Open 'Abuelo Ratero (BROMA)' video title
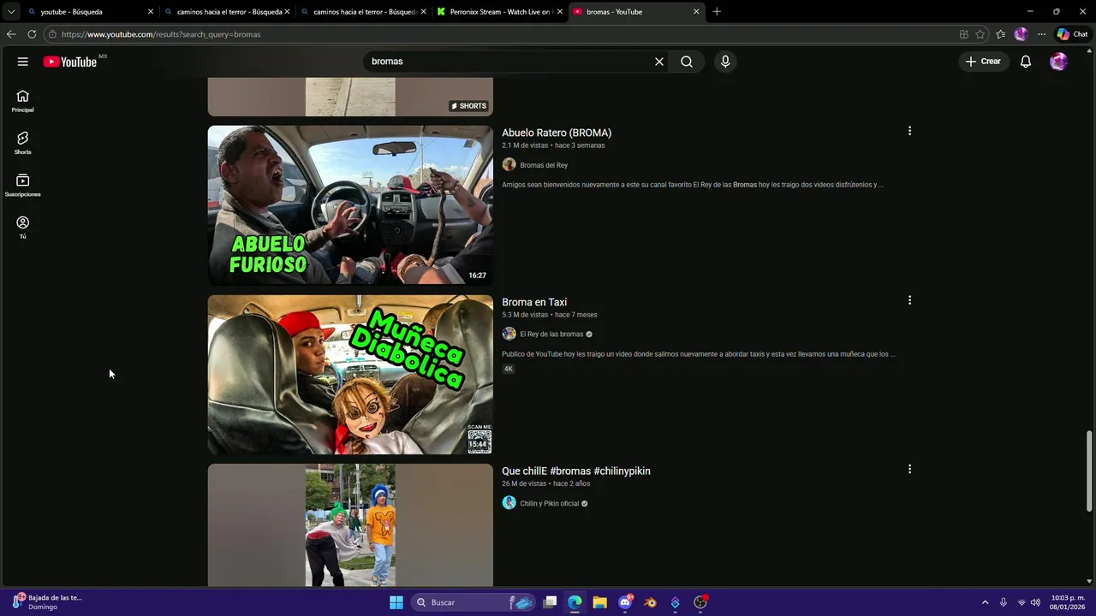This screenshot has height=616, width=1096. [x=557, y=133]
